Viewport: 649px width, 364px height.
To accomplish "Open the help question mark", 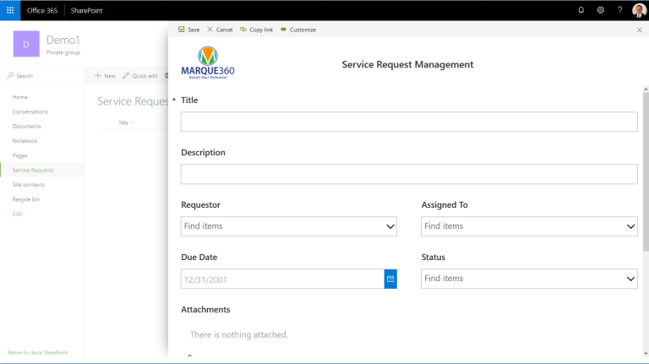I will point(619,10).
